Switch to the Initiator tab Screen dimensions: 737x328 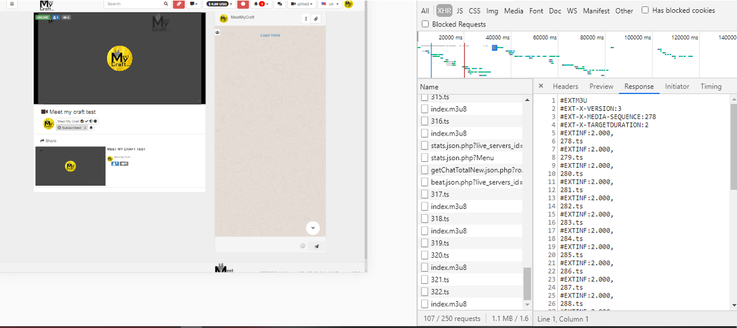(x=677, y=86)
